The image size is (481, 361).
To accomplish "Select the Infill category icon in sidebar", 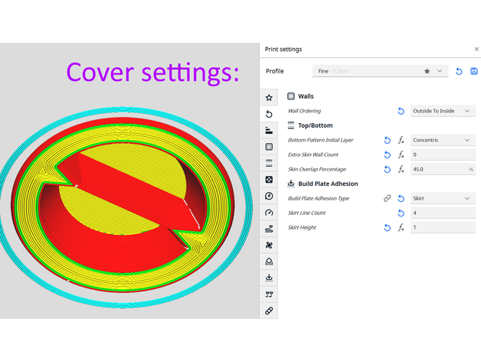I will [269, 180].
